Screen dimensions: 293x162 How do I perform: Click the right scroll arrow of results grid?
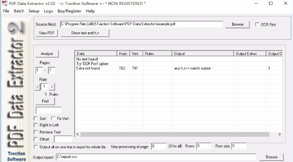[x=280, y=134]
